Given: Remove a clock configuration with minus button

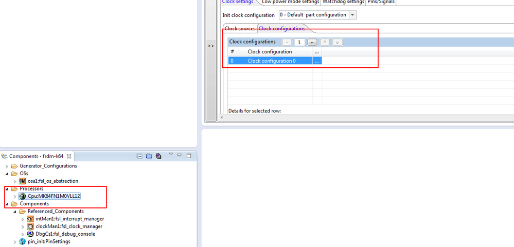Looking at the screenshot, I should [x=287, y=42].
